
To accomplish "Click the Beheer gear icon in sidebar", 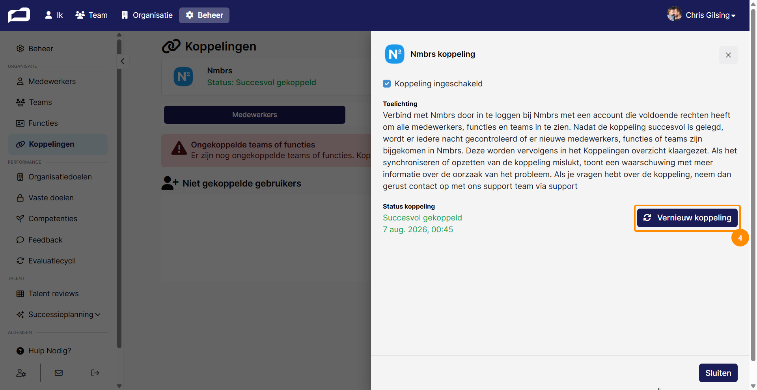I will click(20, 49).
